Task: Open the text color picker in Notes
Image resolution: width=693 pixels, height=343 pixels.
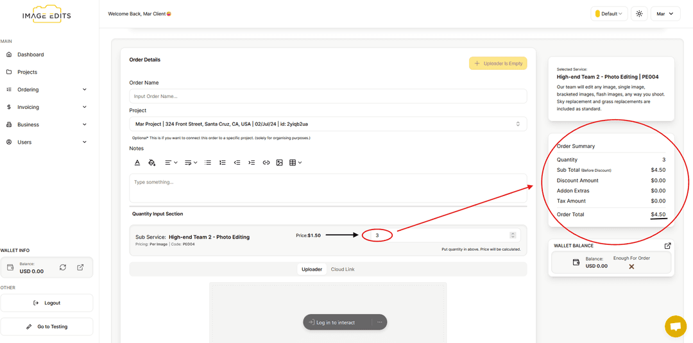Action: pyautogui.click(x=137, y=163)
